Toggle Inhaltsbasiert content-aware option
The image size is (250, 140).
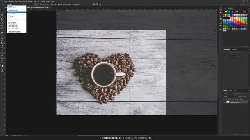pyautogui.click(x=77, y=5)
